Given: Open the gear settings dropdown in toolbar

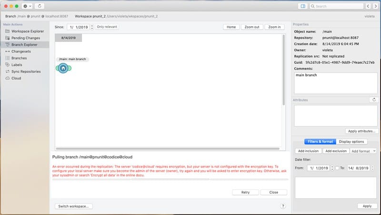Looking at the screenshot, I should click(x=27, y=6).
